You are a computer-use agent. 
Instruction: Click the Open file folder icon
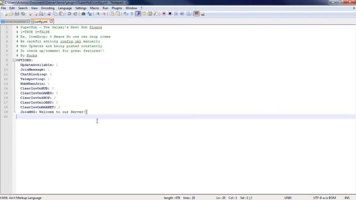(x=11, y=14)
